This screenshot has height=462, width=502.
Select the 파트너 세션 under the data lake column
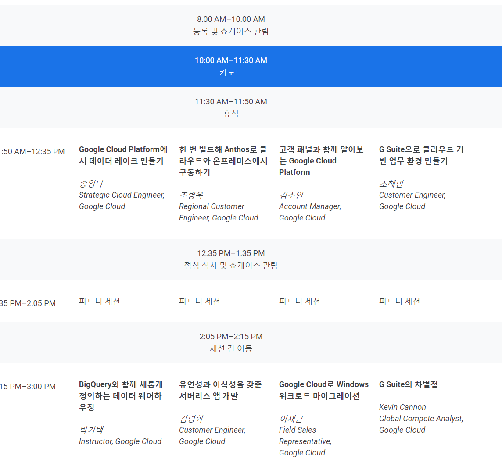100,302
